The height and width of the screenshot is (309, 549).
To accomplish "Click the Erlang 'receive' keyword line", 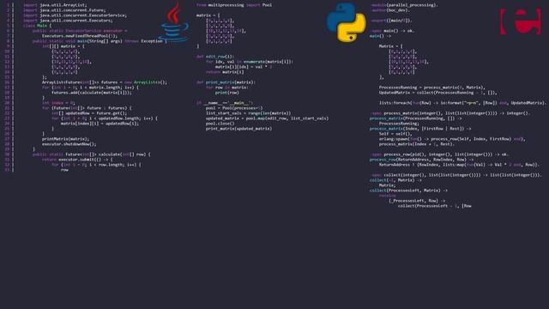I will point(387,196).
